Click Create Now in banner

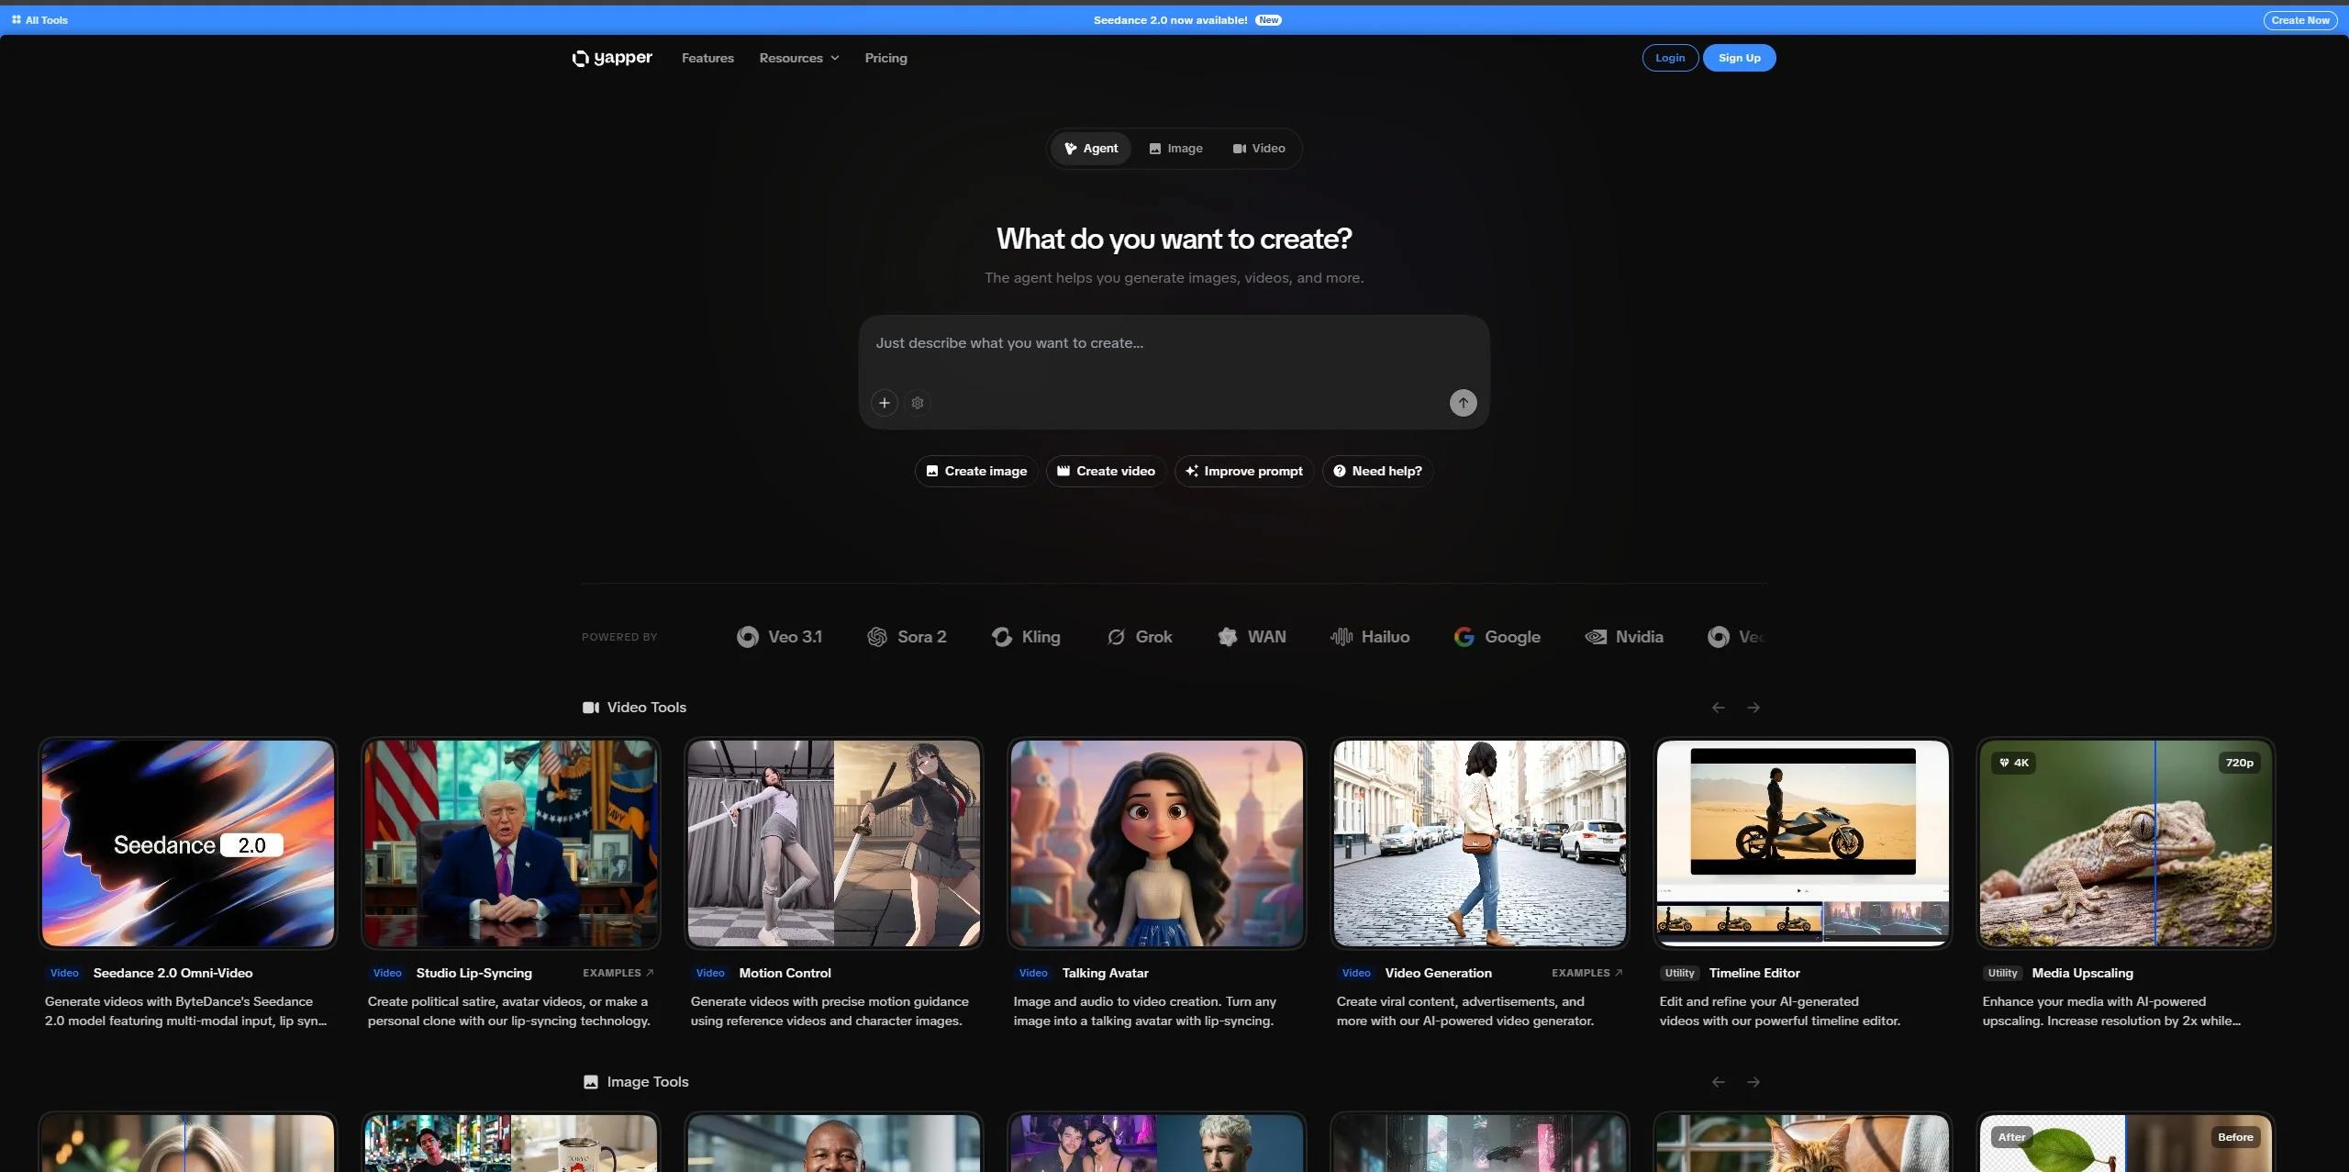point(2300,20)
